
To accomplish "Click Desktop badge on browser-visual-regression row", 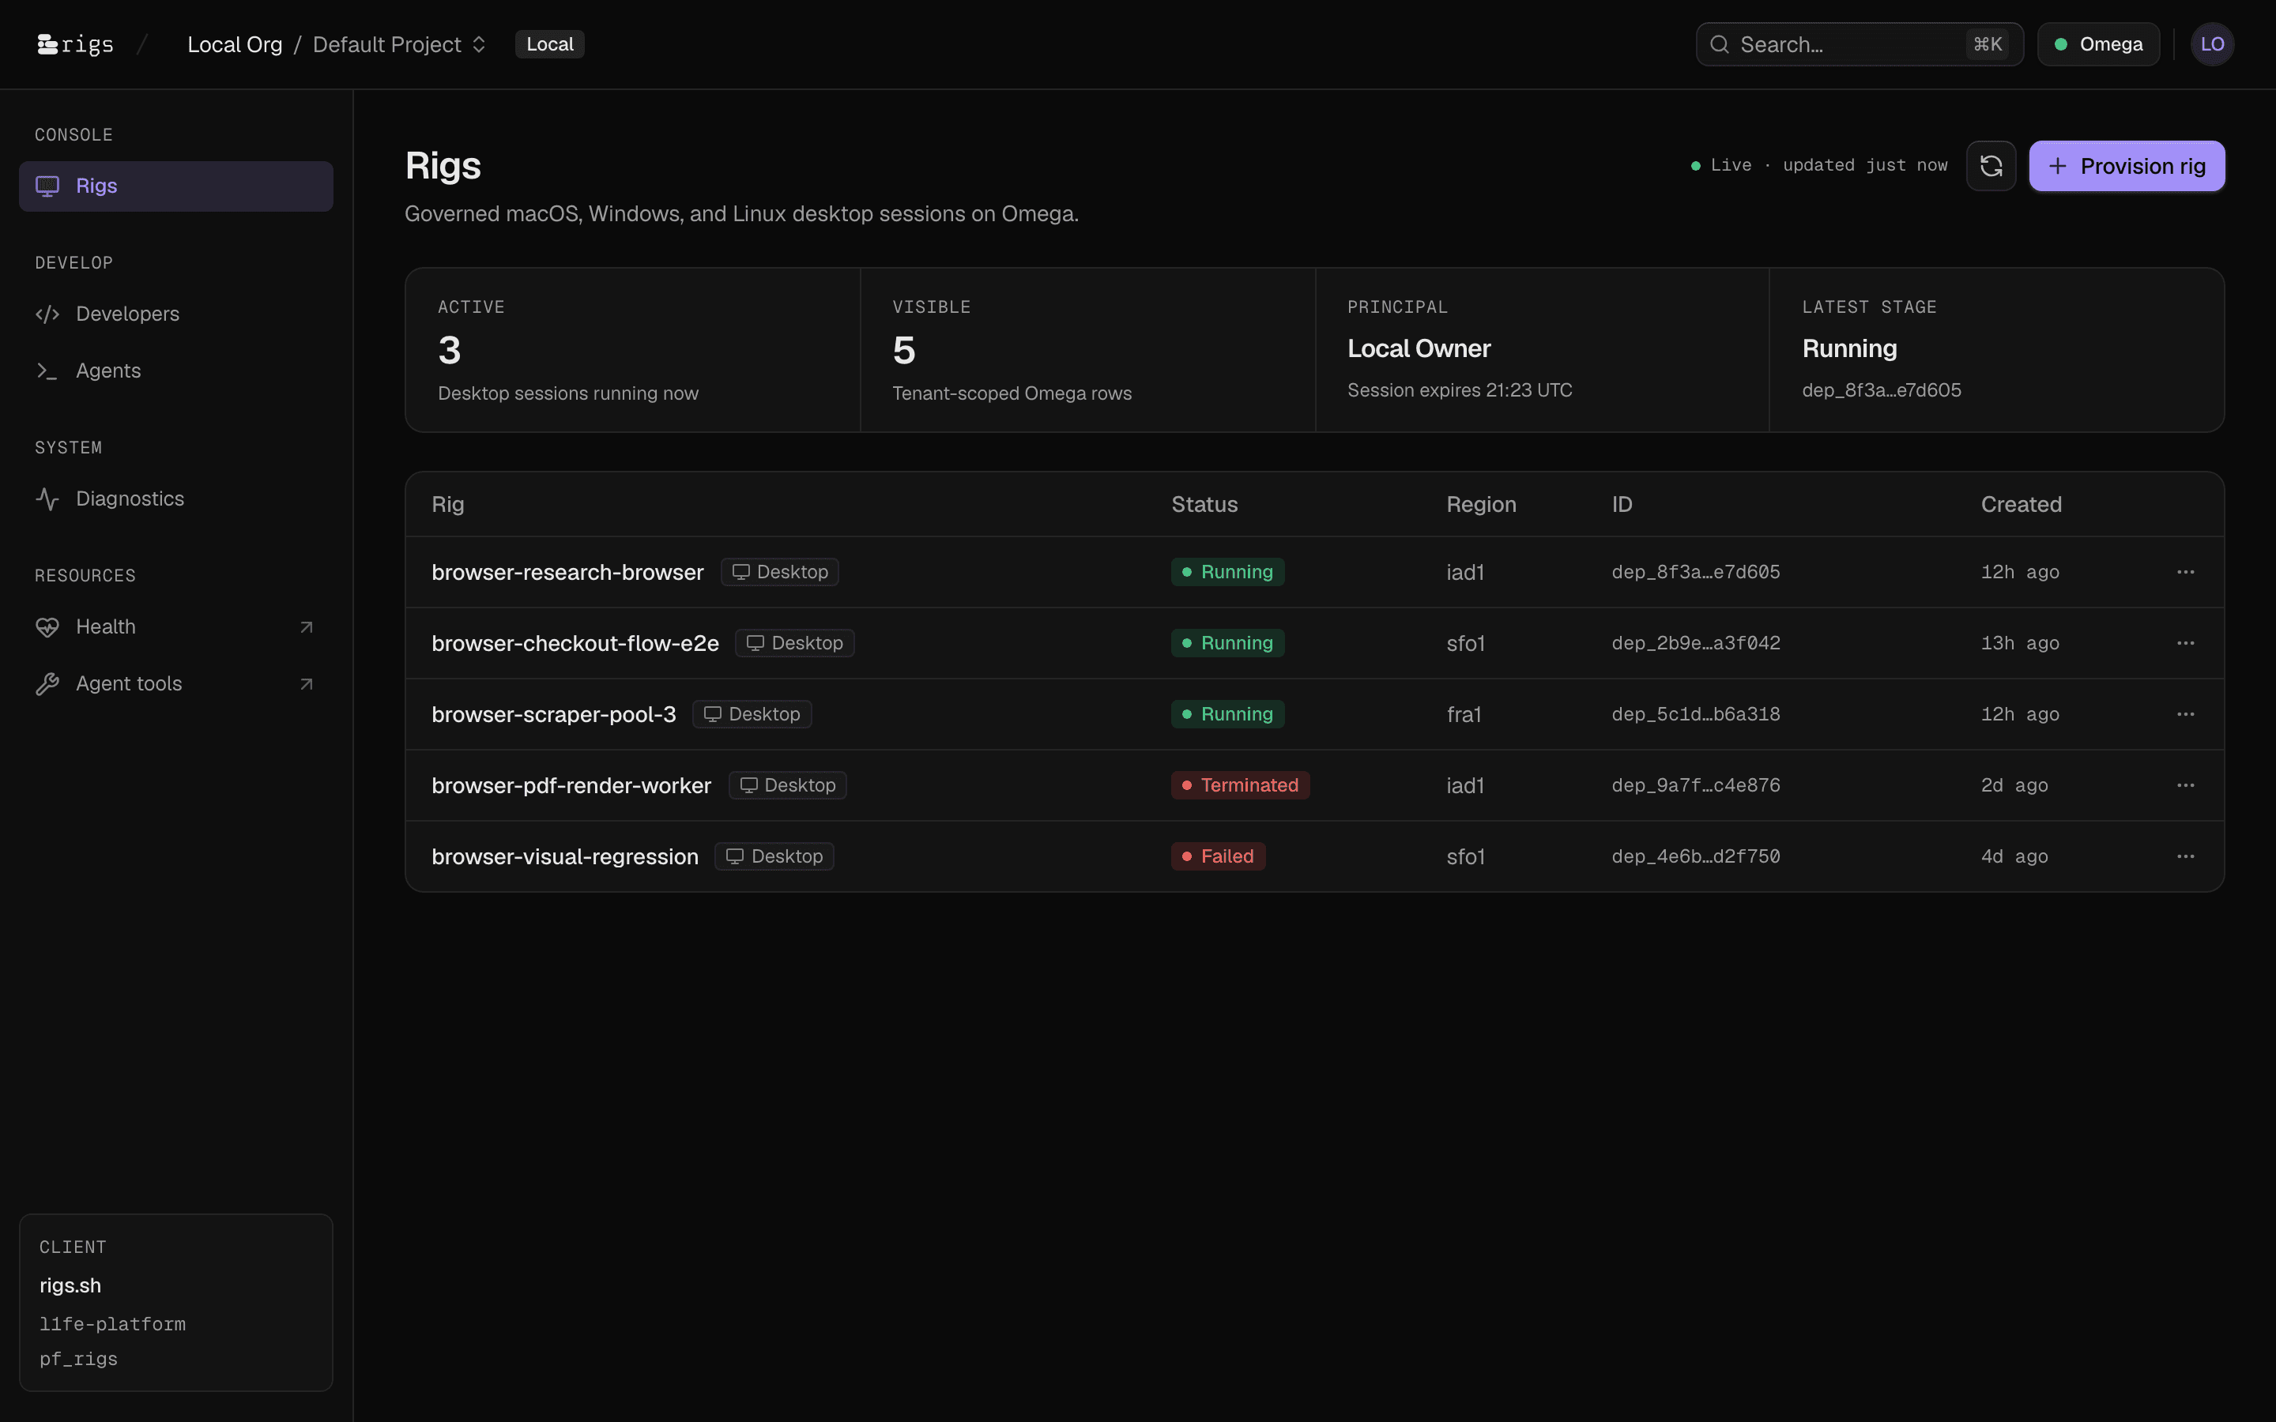I will pos(774,857).
